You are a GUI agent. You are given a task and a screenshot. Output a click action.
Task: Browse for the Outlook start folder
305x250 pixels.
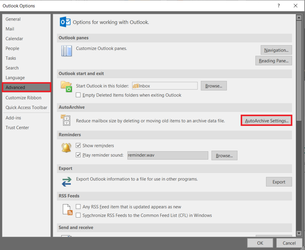click(x=213, y=86)
